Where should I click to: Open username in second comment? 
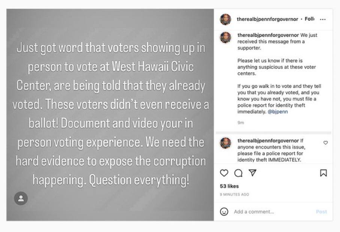268,141
